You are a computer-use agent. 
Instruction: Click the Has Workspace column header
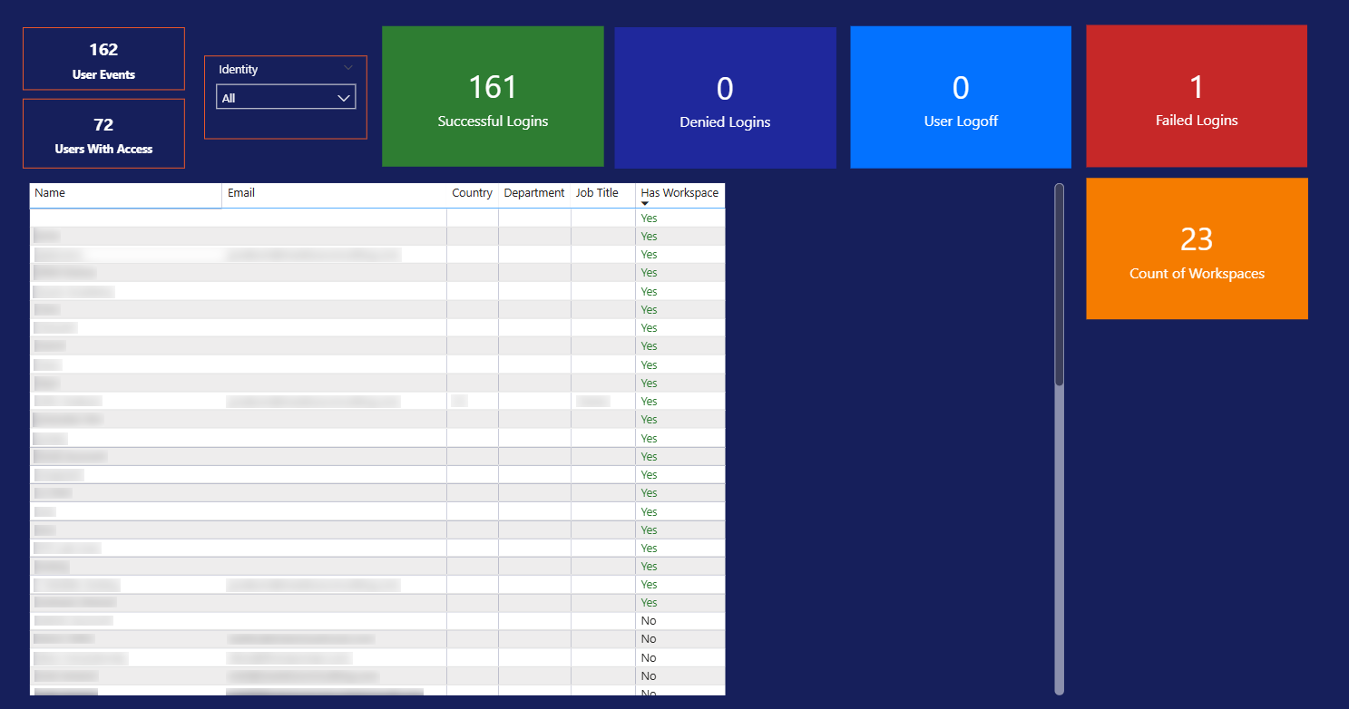coord(679,193)
